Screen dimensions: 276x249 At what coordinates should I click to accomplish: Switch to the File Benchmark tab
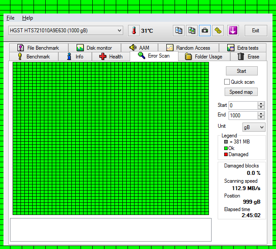click(39, 48)
